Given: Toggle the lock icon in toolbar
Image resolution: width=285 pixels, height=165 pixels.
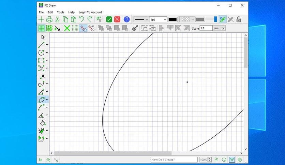Looking at the screenshot, I should (239, 19).
